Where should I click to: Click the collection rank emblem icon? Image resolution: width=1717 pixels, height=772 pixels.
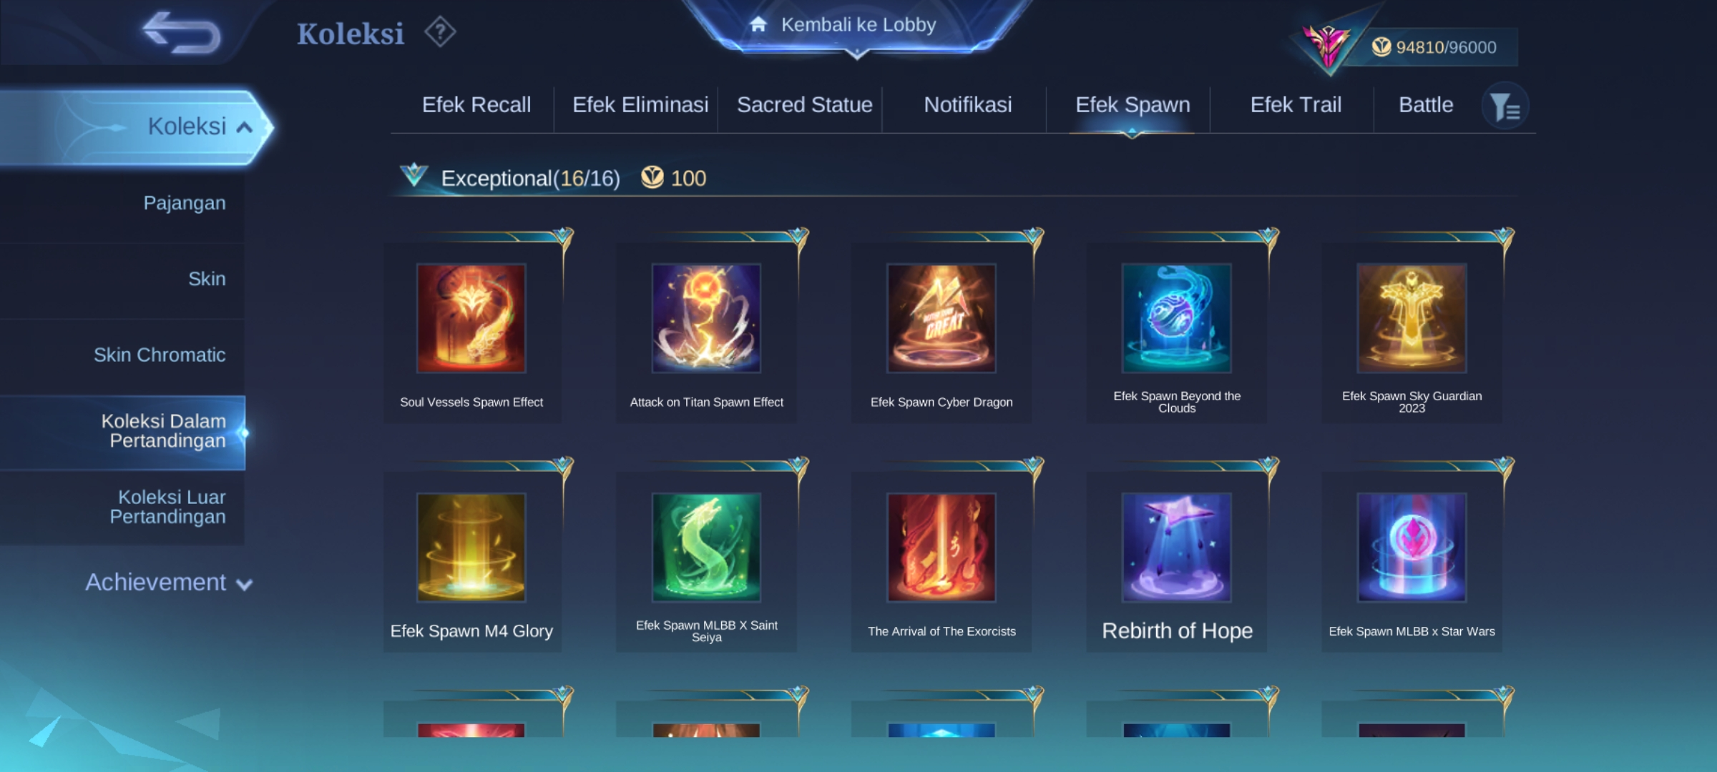click(1329, 46)
